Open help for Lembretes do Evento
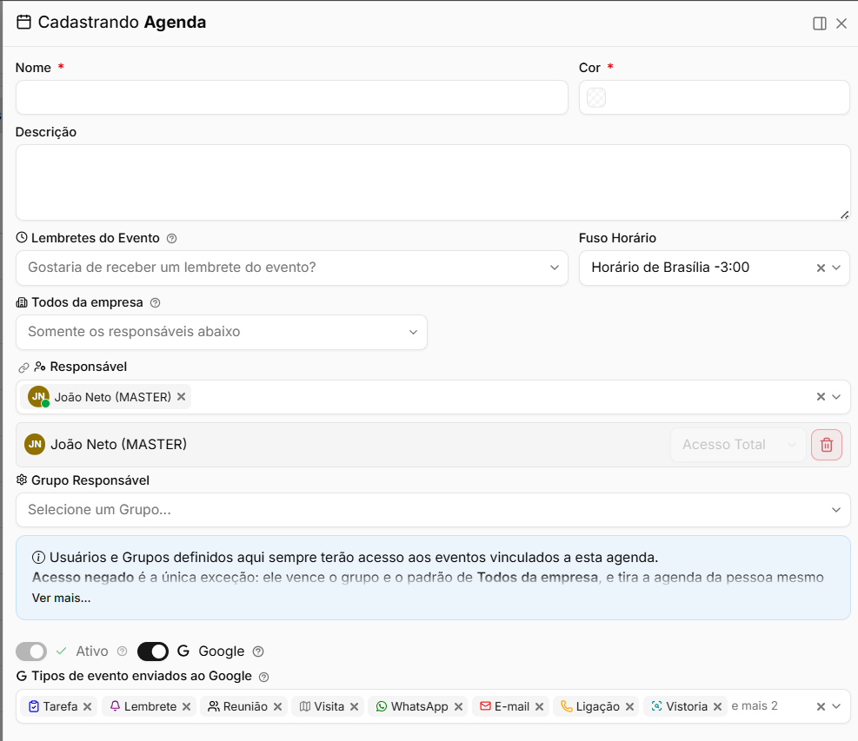858x741 pixels. click(x=171, y=238)
